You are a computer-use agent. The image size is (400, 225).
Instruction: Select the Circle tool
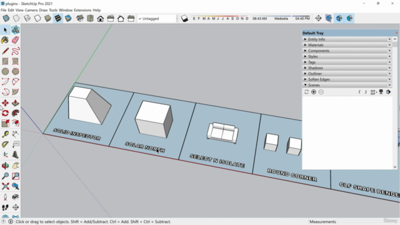coord(5,71)
